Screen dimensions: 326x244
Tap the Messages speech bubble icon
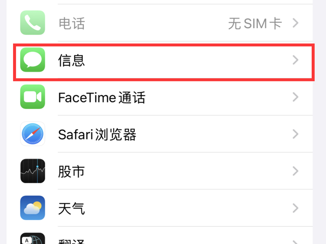point(33,60)
